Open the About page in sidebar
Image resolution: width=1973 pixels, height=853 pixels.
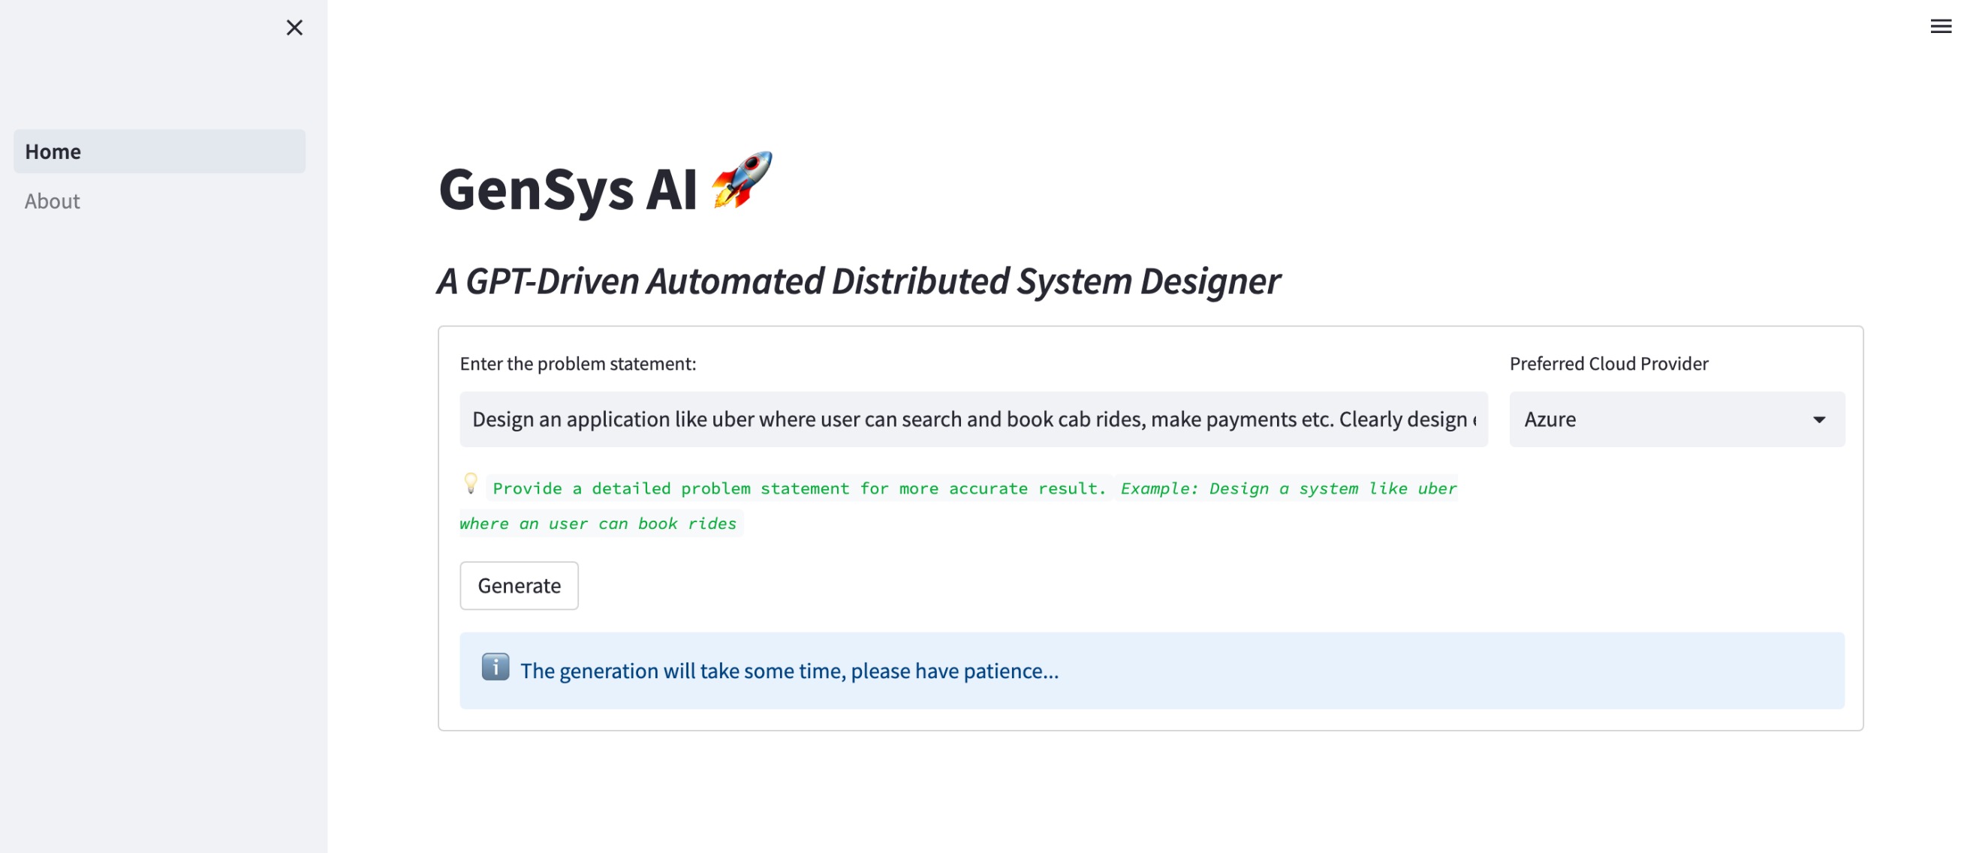52,201
